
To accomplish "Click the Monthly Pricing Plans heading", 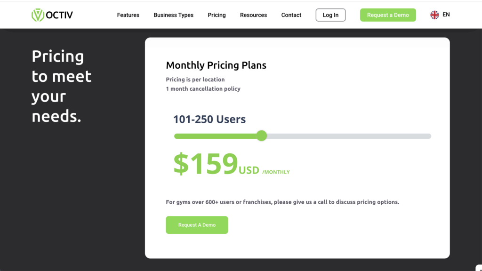I will click(x=216, y=65).
